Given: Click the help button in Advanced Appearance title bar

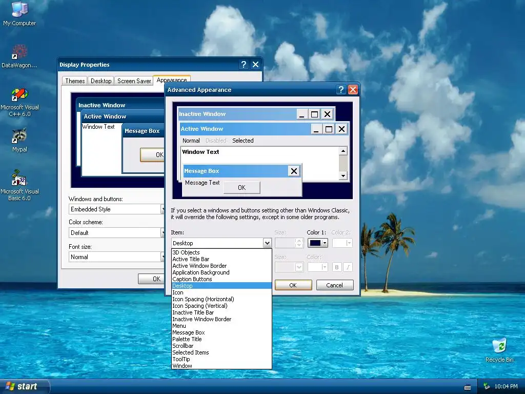Looking at the screenshot, I should coord(341,89).
